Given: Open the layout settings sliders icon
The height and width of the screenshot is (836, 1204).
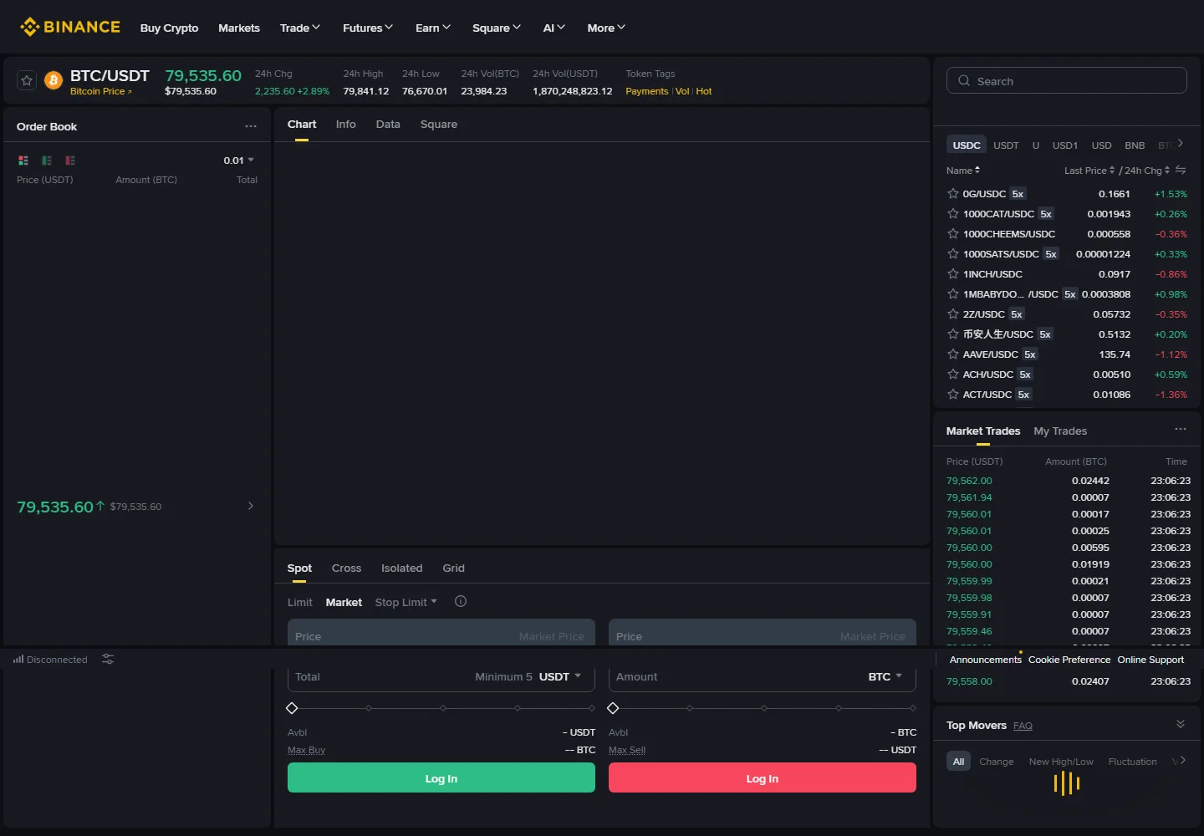Looking at the screenshot, I should tap(108, 659).
